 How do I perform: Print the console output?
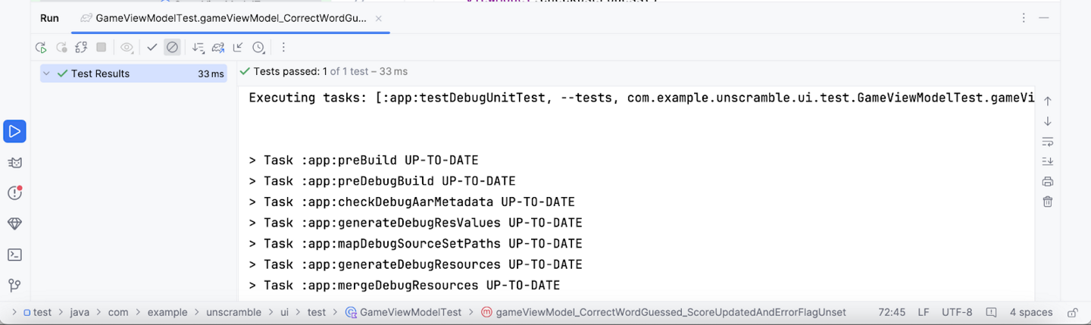click(x=1048, y=182)
